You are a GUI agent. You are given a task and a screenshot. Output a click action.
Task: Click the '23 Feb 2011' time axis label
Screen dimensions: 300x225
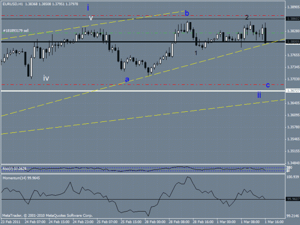point(11,222)
